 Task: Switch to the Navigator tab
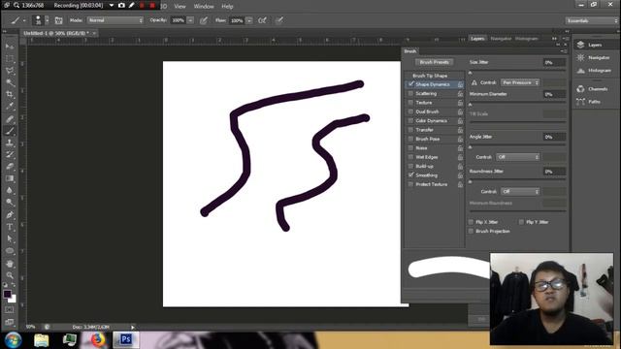501,39
